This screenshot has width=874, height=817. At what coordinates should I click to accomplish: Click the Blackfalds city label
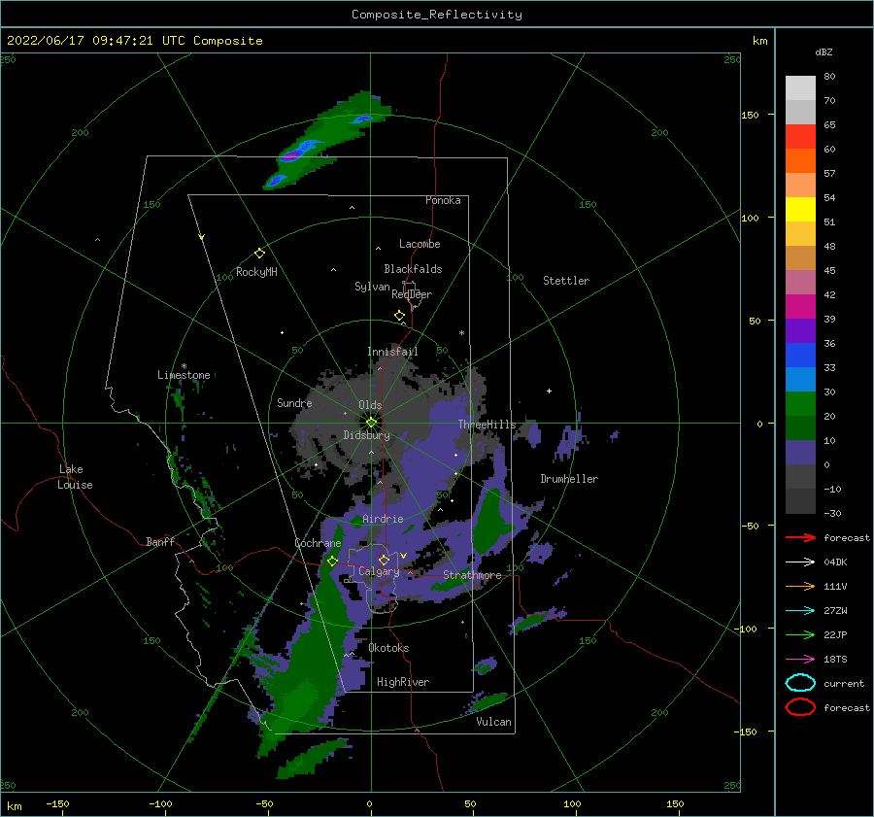(x=413, y=269)
